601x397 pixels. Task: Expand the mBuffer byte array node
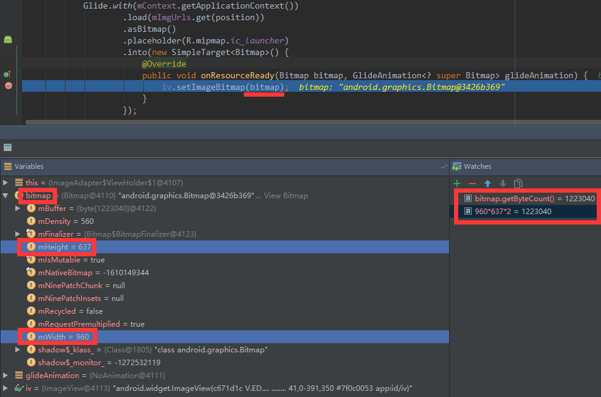17,208
